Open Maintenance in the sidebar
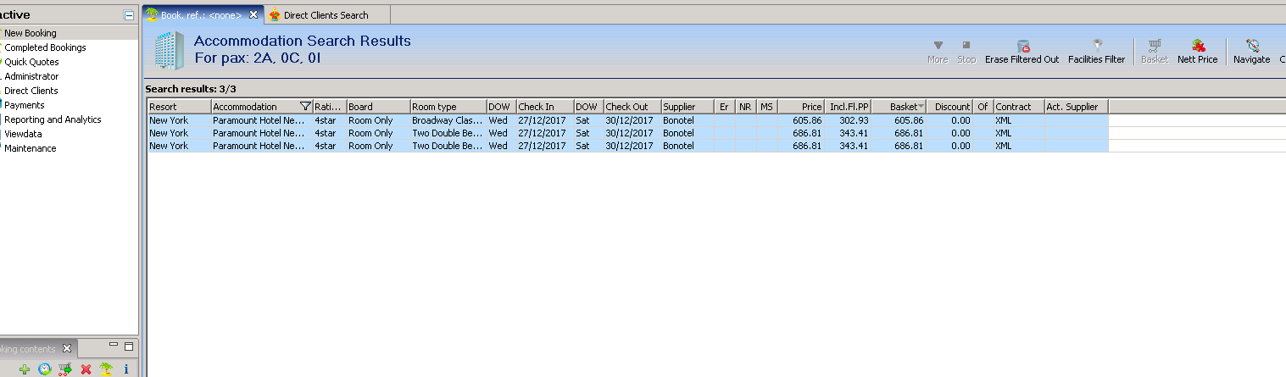The width and height of the screenshot is (1286, 377). pyautogui.click(x=31, y=148)
